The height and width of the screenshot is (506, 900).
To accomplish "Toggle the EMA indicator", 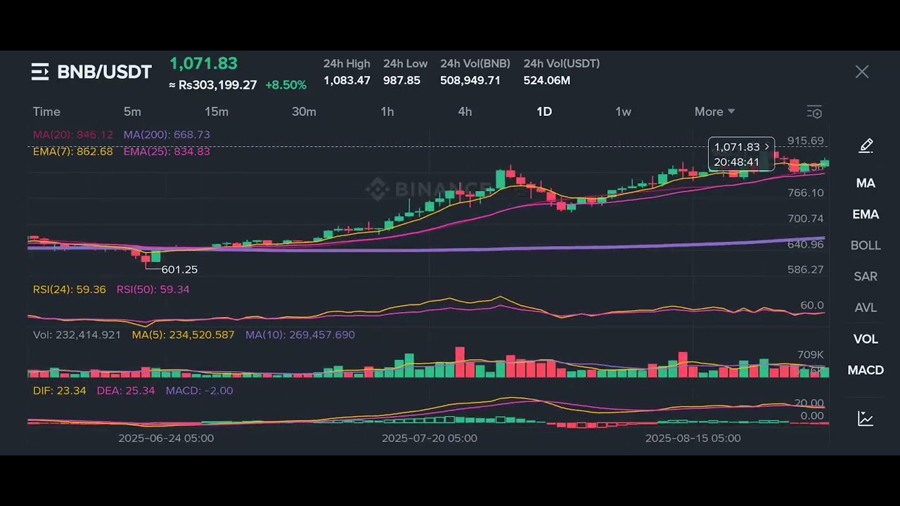I will tap(866, 214).
